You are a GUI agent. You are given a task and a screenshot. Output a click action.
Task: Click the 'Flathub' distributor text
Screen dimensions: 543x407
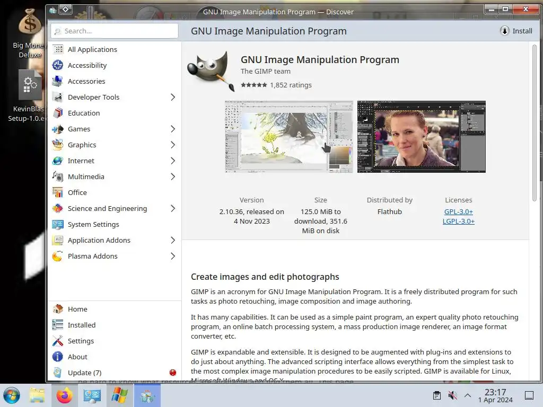tap(390, 211)
